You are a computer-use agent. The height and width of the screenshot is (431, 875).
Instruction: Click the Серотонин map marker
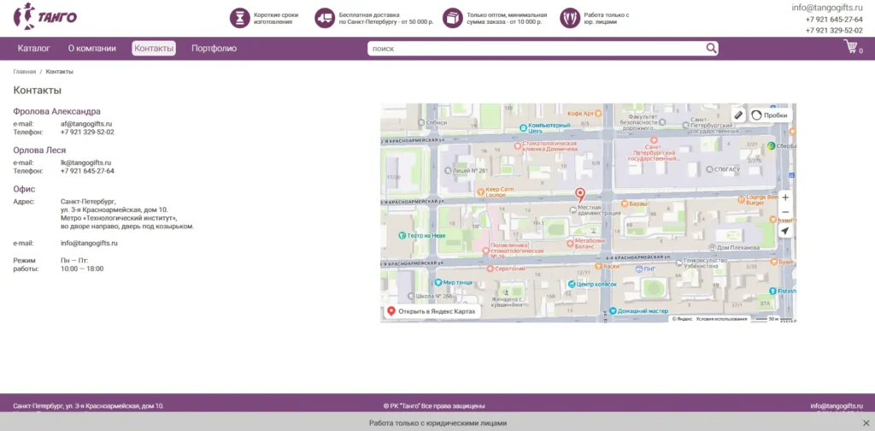490,269
